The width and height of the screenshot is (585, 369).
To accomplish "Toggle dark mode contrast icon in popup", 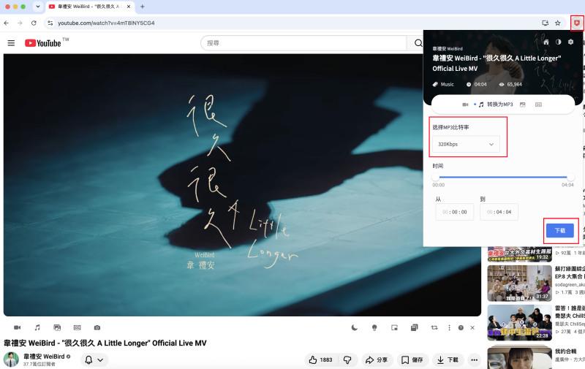I will [x=559, y=42].
